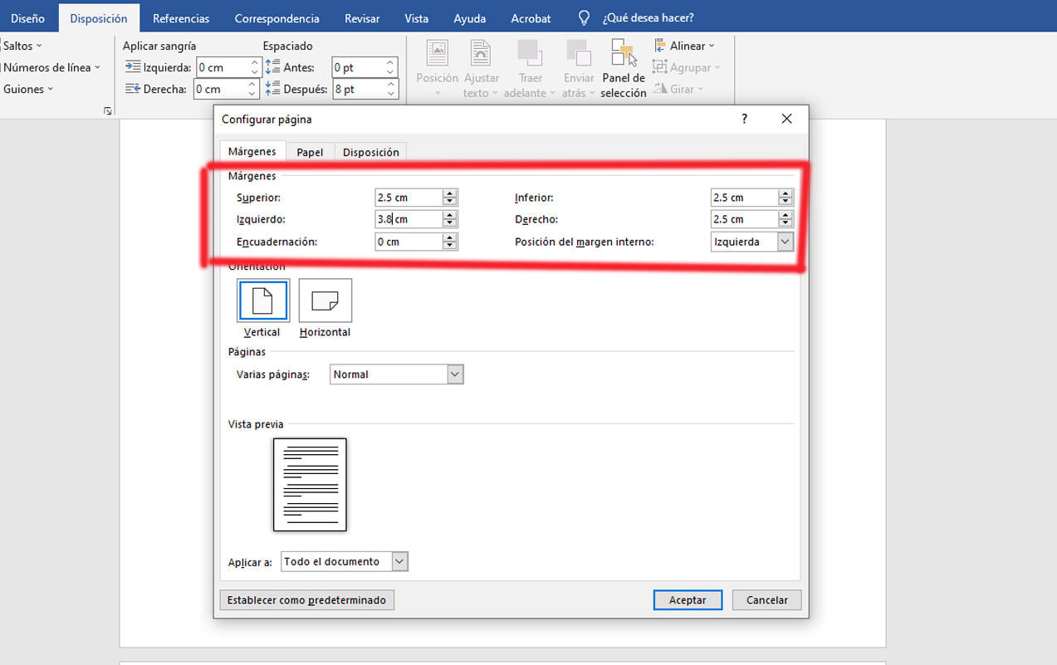Open the Correspondencia ribbon tab
This screenshot has width=1057, height=665.
[x=276, y=17]
